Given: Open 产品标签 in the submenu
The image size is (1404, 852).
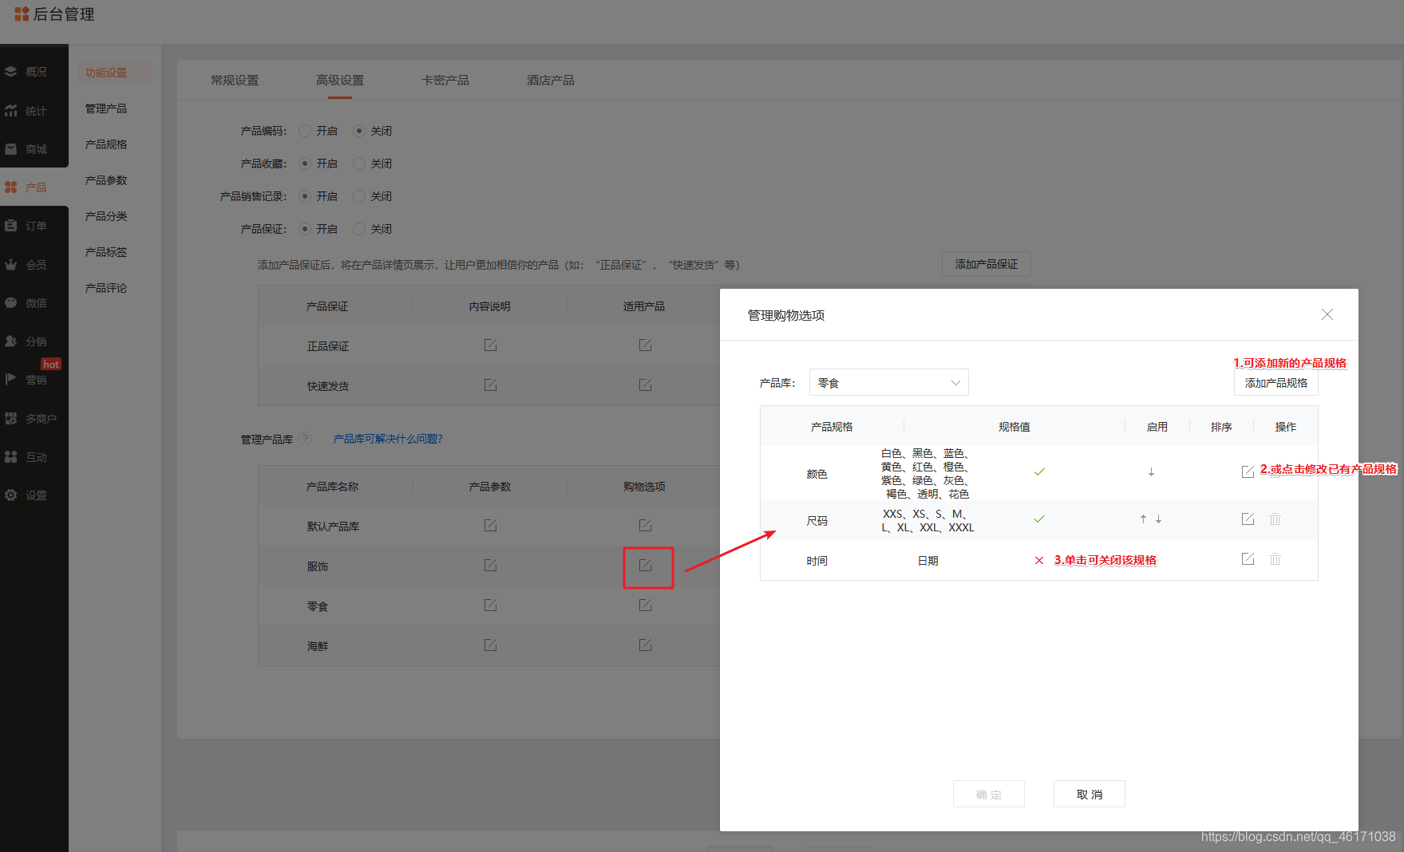Looking at the screenshot, I should pos(106,252).
